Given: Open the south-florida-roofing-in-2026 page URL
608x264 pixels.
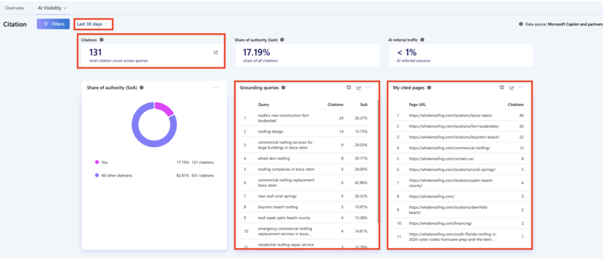Looking at the screenshot, I should (453, 237).
